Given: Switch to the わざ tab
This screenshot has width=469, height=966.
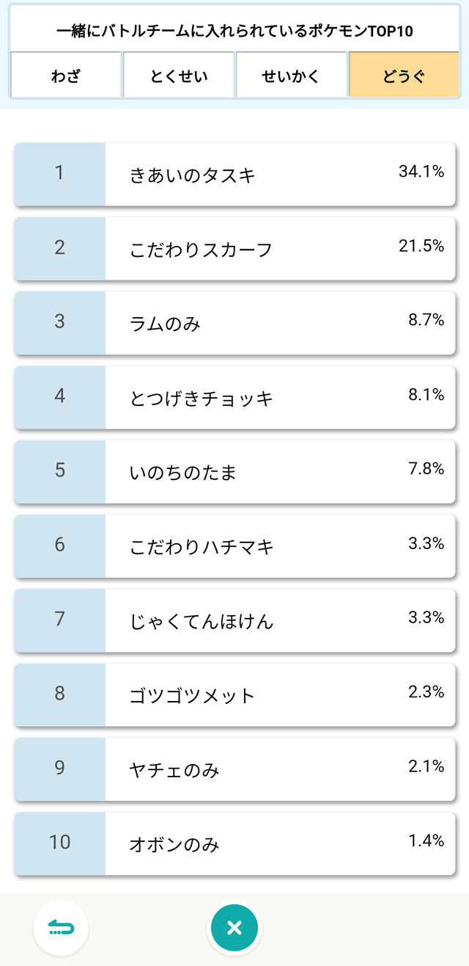Looking at the screenshot, I should [x=65, y=76].
